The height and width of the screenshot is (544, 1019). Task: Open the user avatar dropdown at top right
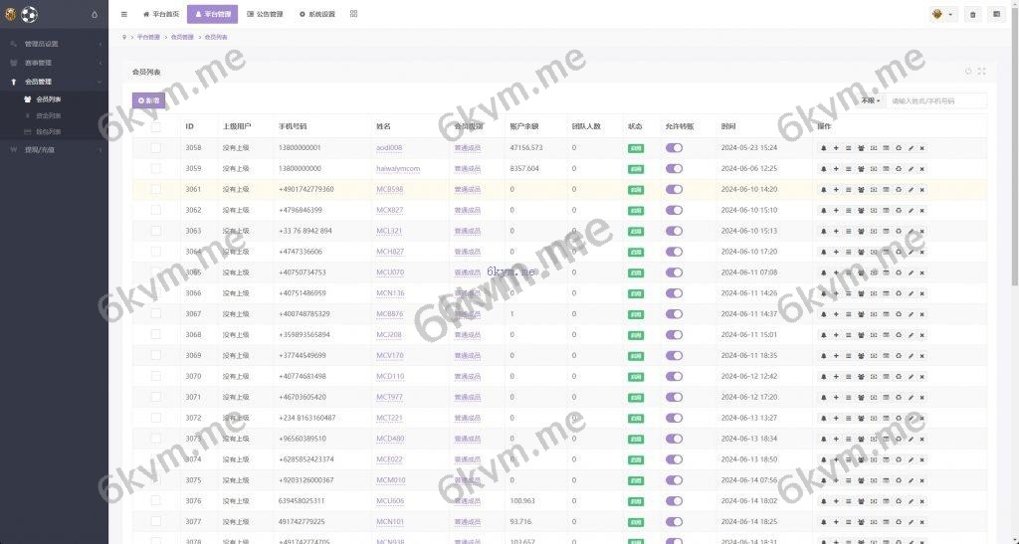[x=943, y=14]
